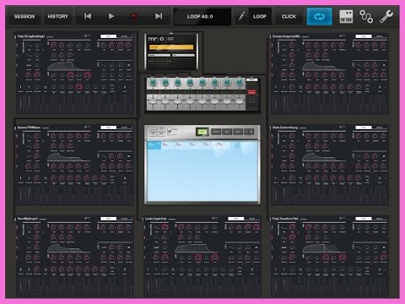Toggle the CLICK metronome button
This screenshot has width=405, height=304.
click(x=289, y=16)
